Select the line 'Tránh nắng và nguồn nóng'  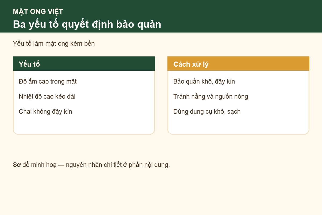point(211,96)
